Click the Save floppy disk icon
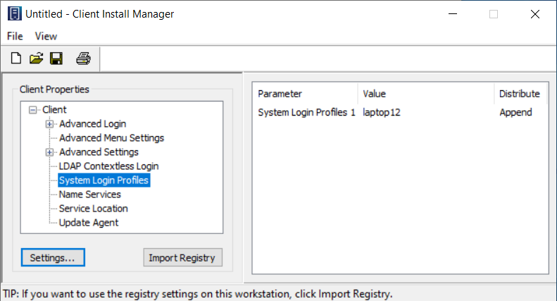 [56, 59]
